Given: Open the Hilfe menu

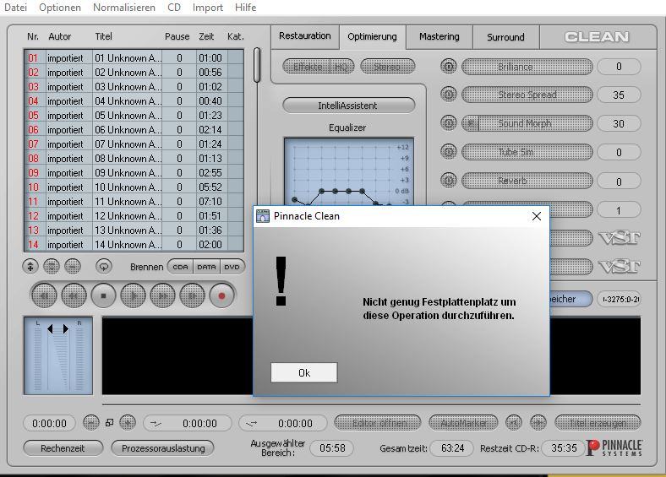Looking at the screenshot, I should coord(245,8).
